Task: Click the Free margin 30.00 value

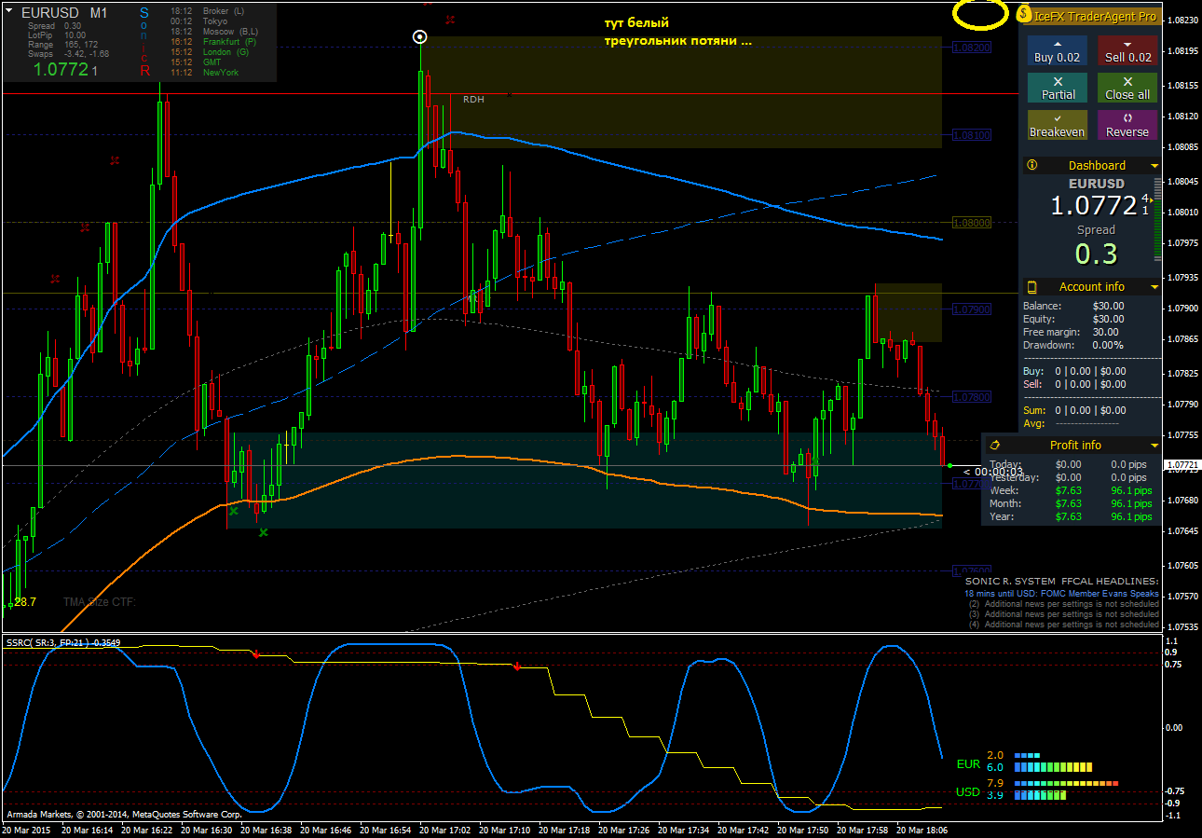Action: point(1106,332)
